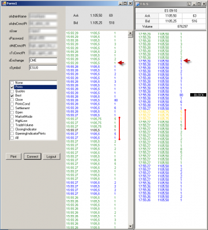Screen dimensions: 208x230
Task: Click the T&S window title icon
Action: 138,3
